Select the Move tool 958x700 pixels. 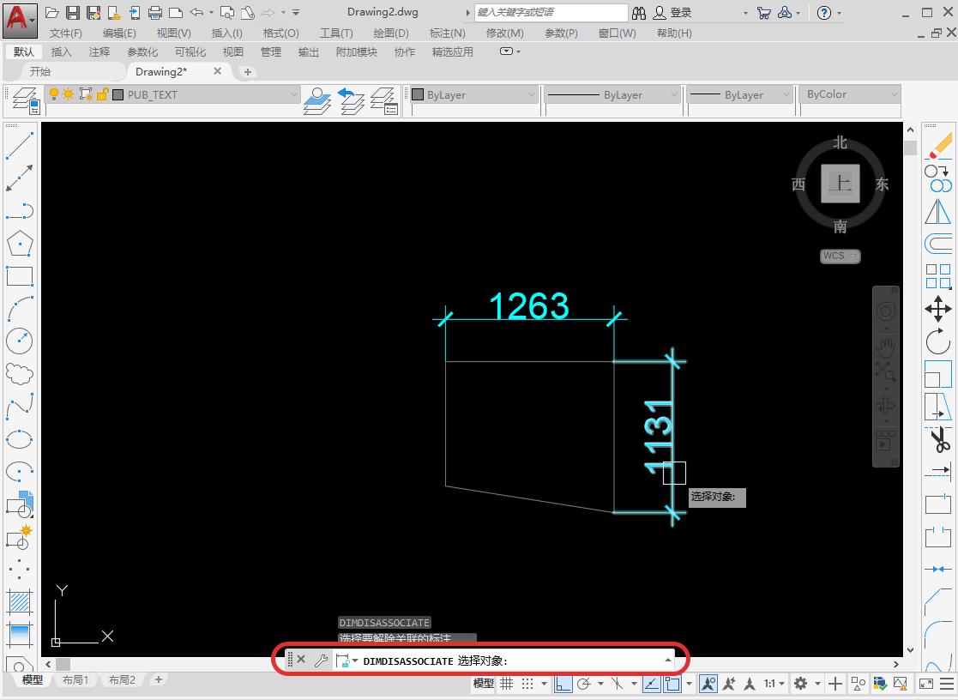coord(938,309)
